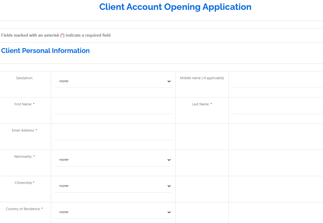The height and width of the screenshot is (223, 323).
Task: Click the 'Last Name:' label text
Action: [x=200, y=104]
